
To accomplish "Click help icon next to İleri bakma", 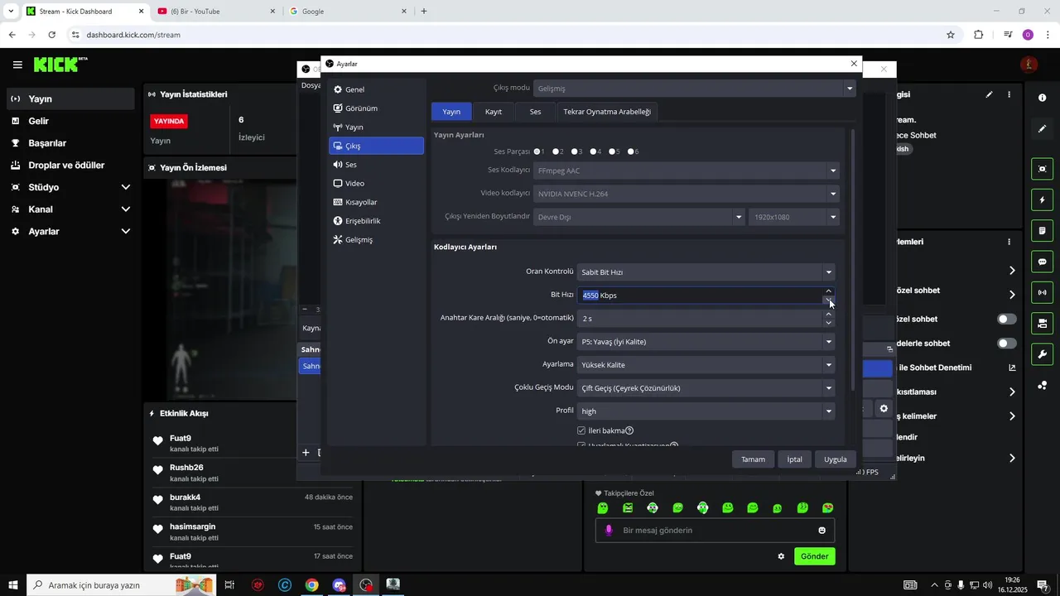I will coord(629,430).
